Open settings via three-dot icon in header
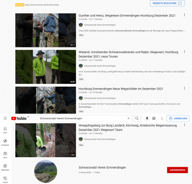This screenshot has width=192, height=184. point(162,118)
